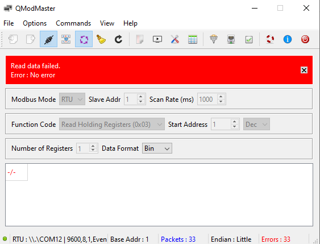Dismiss the red Read data failed banner
This screenshot has width=320, height=244.
pos(304,70)
